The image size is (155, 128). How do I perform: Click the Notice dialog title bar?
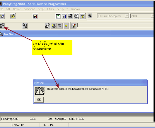90,83
